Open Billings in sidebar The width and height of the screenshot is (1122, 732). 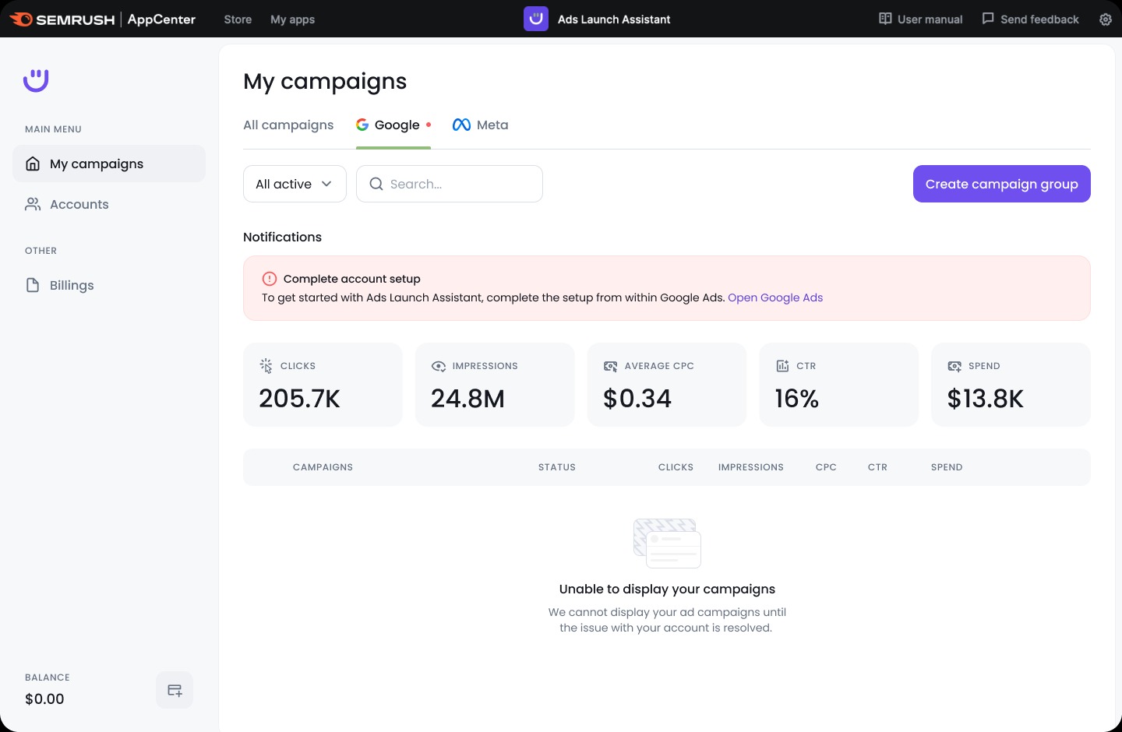[x=109, y=285]
